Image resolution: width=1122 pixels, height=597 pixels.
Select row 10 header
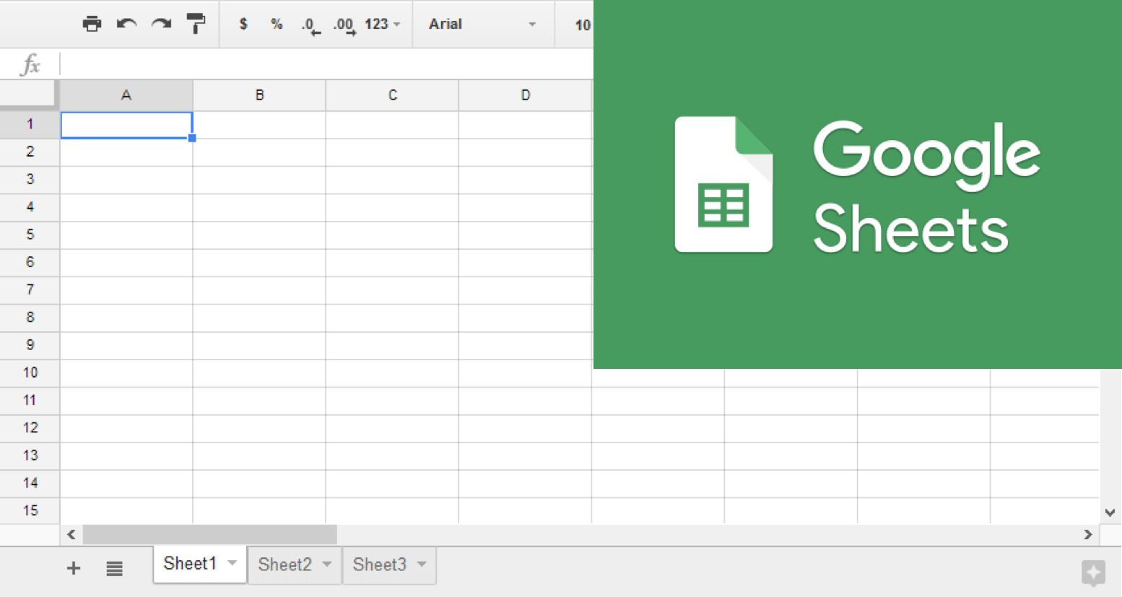pyautogui.click(x=30, y=372)
